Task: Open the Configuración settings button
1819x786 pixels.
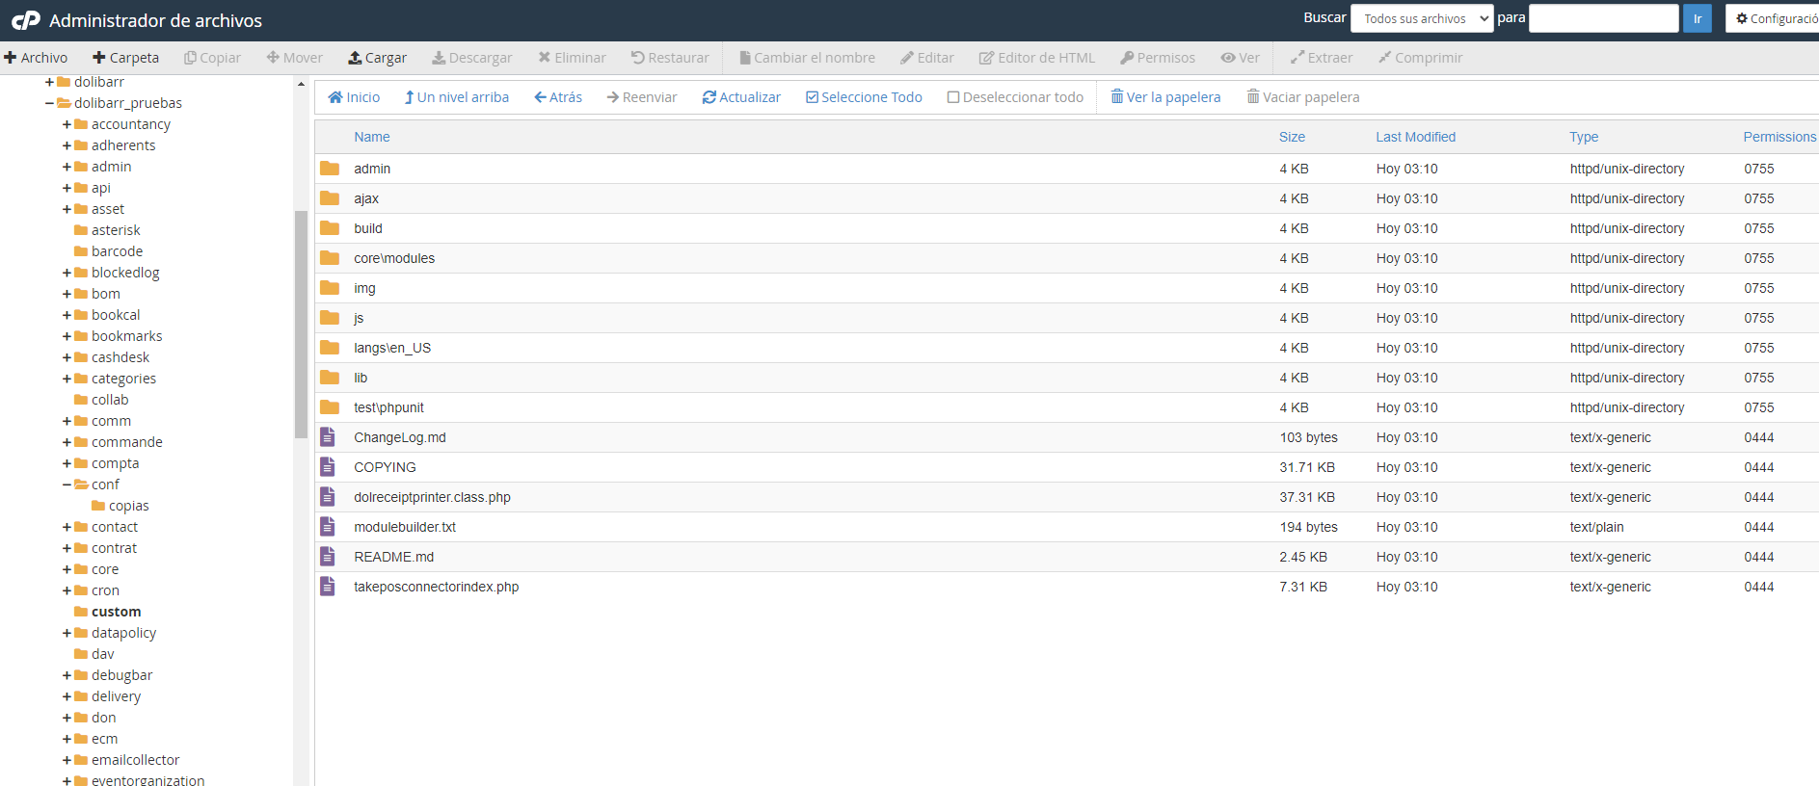Action: pos(1774,18)
